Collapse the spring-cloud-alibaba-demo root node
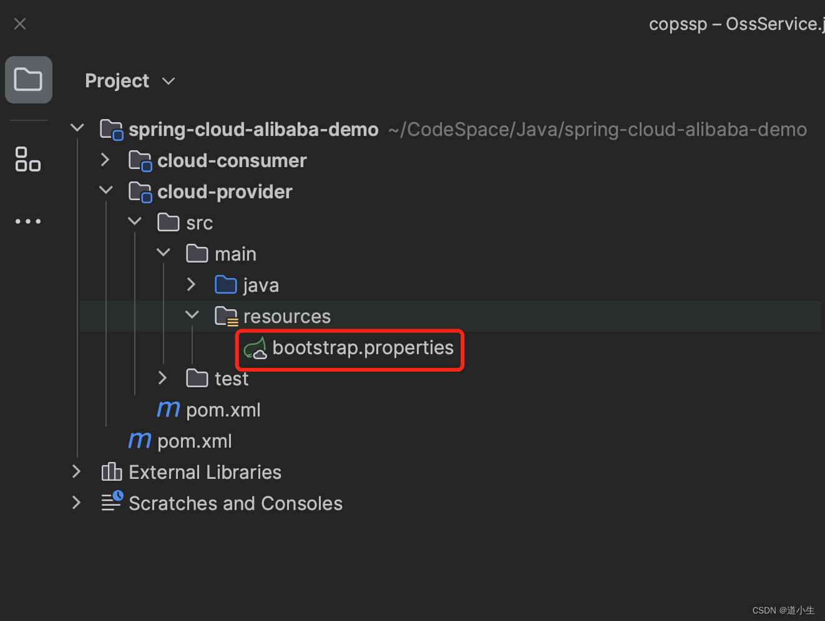Viewport: 825px width, 621px height. pos(77,128)
